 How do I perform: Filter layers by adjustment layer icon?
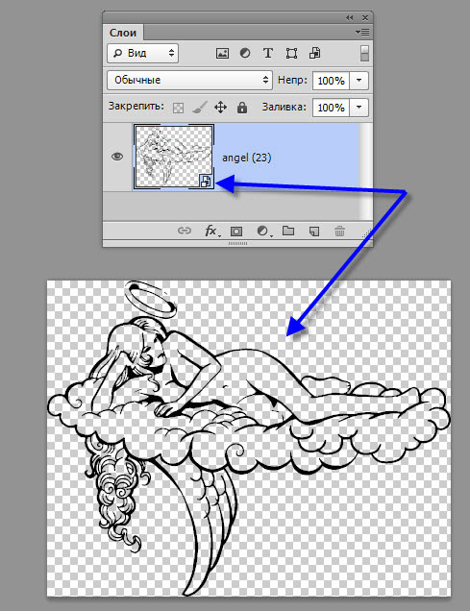245,53
